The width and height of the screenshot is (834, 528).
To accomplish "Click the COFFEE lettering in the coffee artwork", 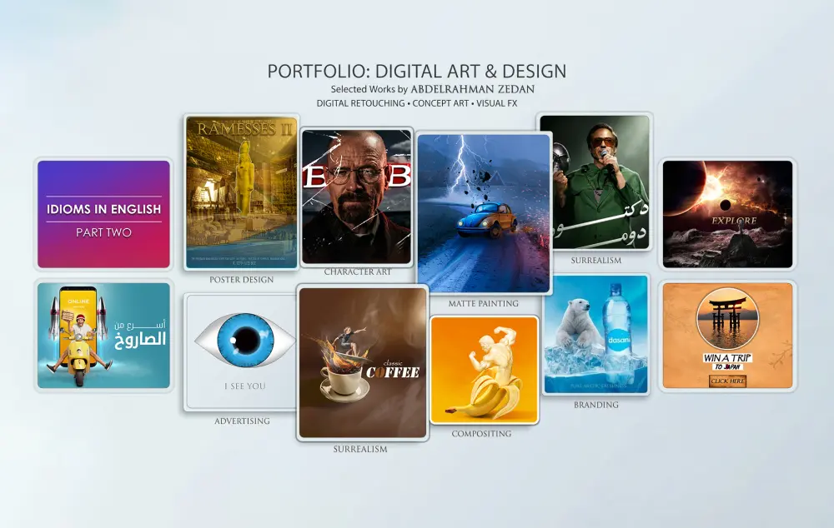I will click(393, 372).
